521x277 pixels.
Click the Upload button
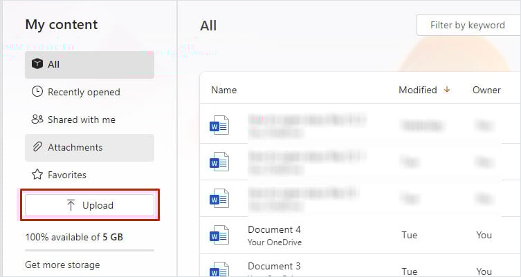[x=89, y=205]
